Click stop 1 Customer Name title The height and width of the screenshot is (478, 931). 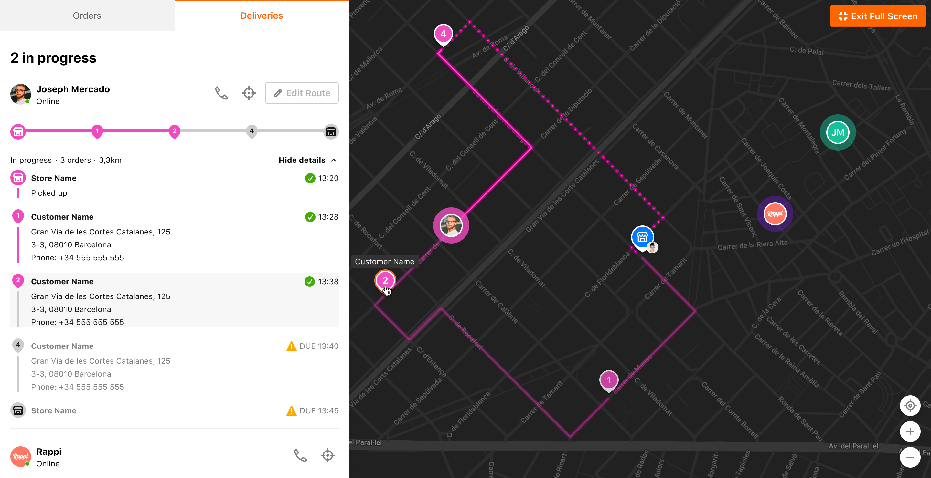click(62, 217)
